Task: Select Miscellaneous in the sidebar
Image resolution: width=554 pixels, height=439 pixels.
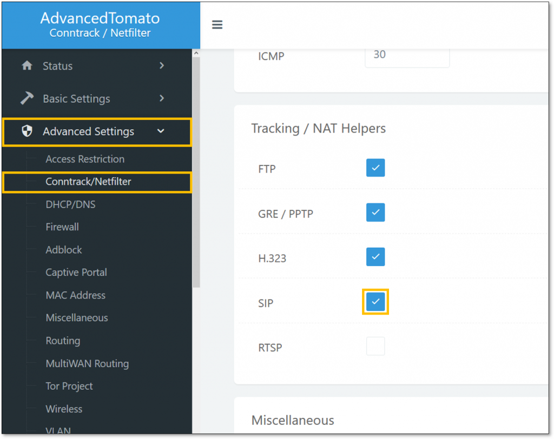Action: click(77, 318)
